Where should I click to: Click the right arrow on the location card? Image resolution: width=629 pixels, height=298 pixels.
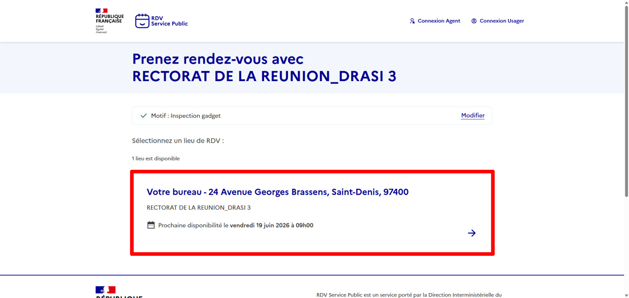coord(472,233)
